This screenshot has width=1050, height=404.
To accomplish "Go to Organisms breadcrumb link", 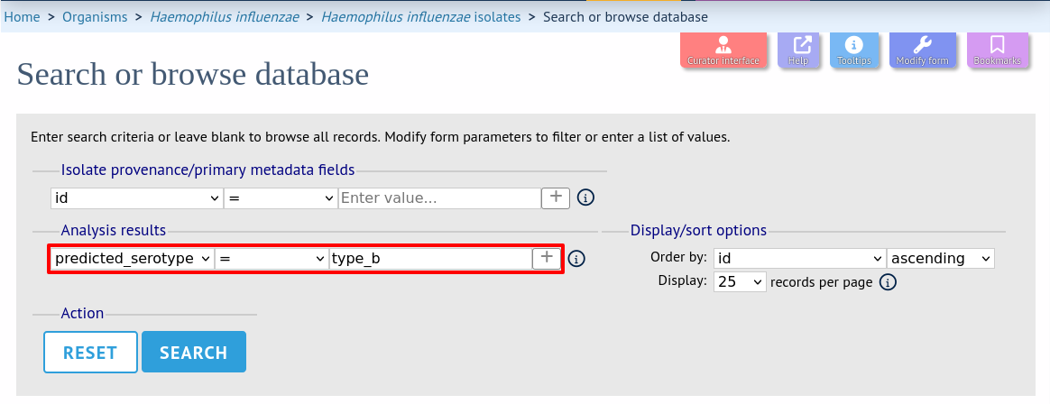I will tap(95, 17).
